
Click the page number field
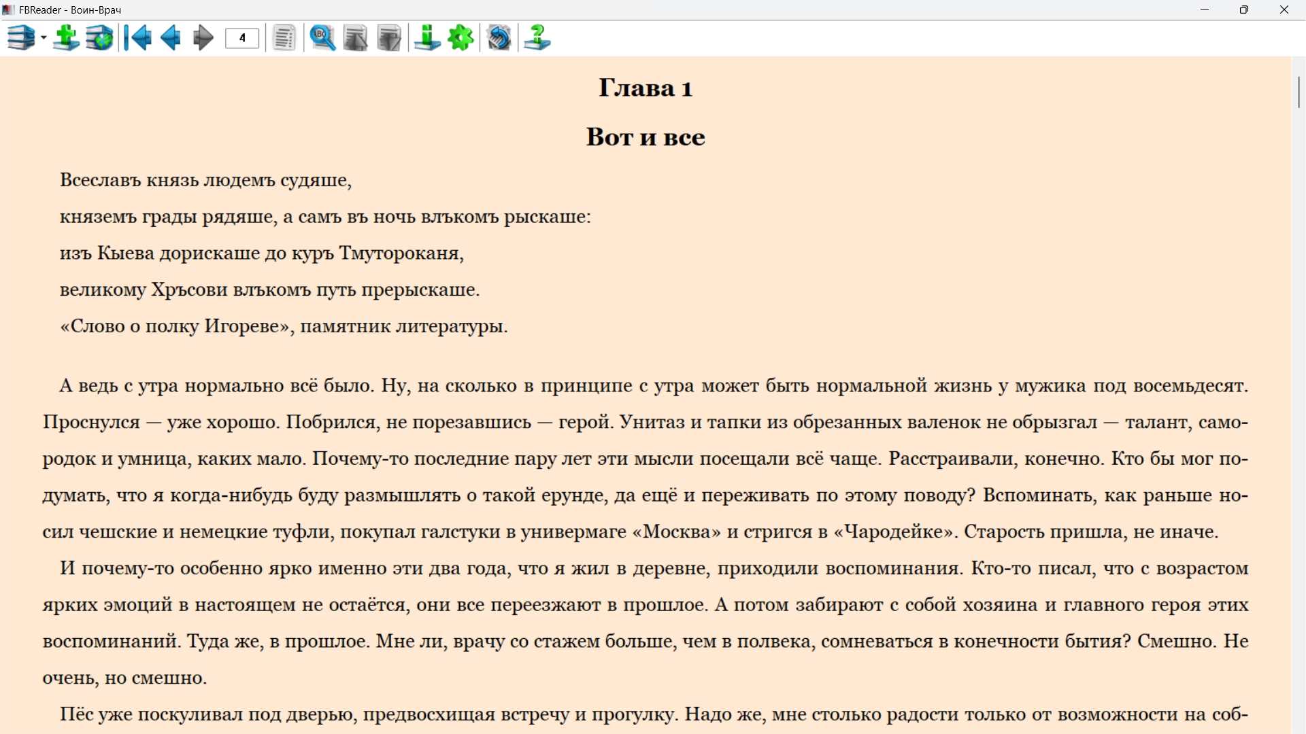(242, 38)
